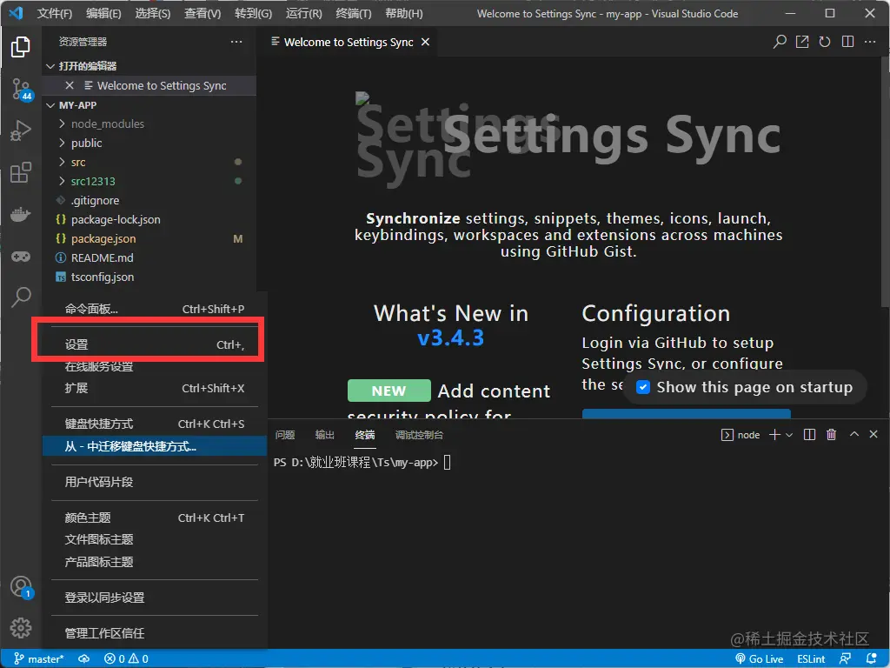Click the game controller activity bar icon
The width and height of the screenshot is (890, 668).
pyautogui.click(x=21, y=257)
